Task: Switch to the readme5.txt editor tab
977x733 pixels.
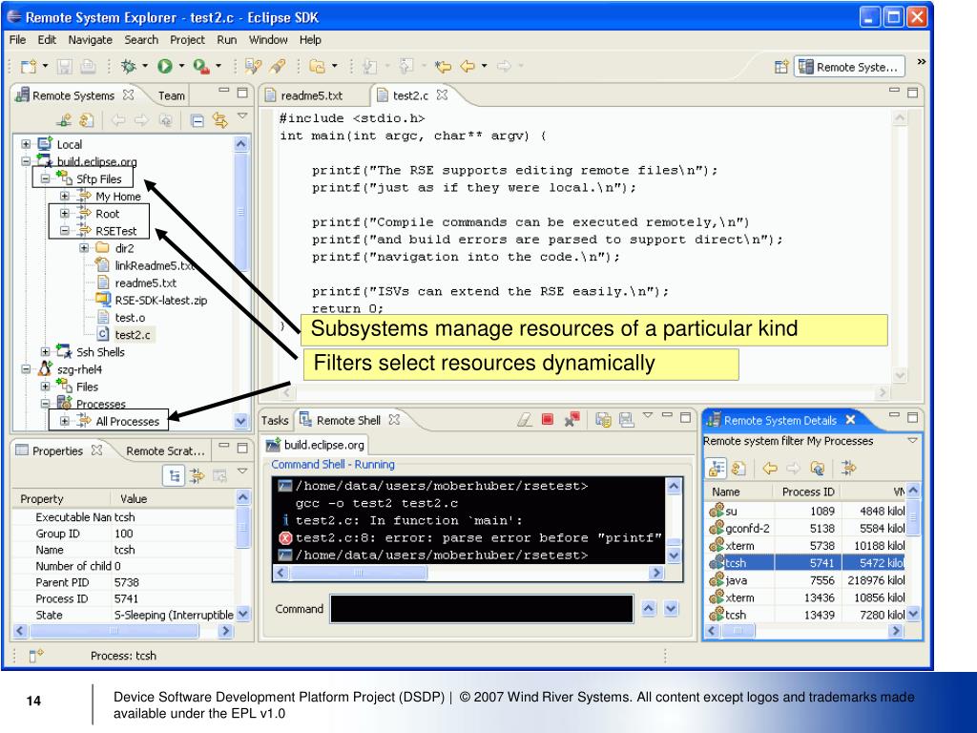Action: click(312, 95)
